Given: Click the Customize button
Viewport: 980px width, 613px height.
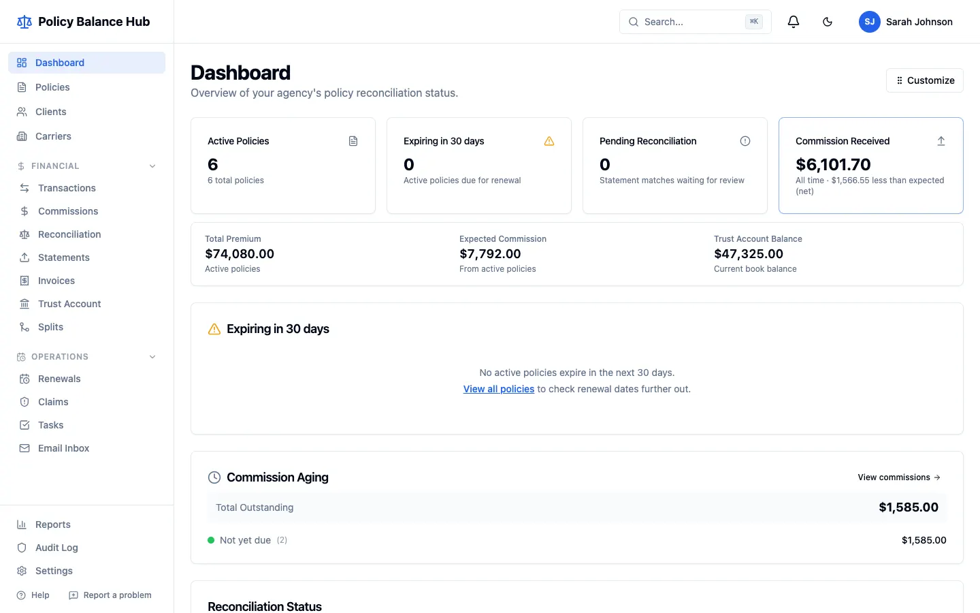Looking at the screenshot, I should pyautogui.click(x=925, y=80).
